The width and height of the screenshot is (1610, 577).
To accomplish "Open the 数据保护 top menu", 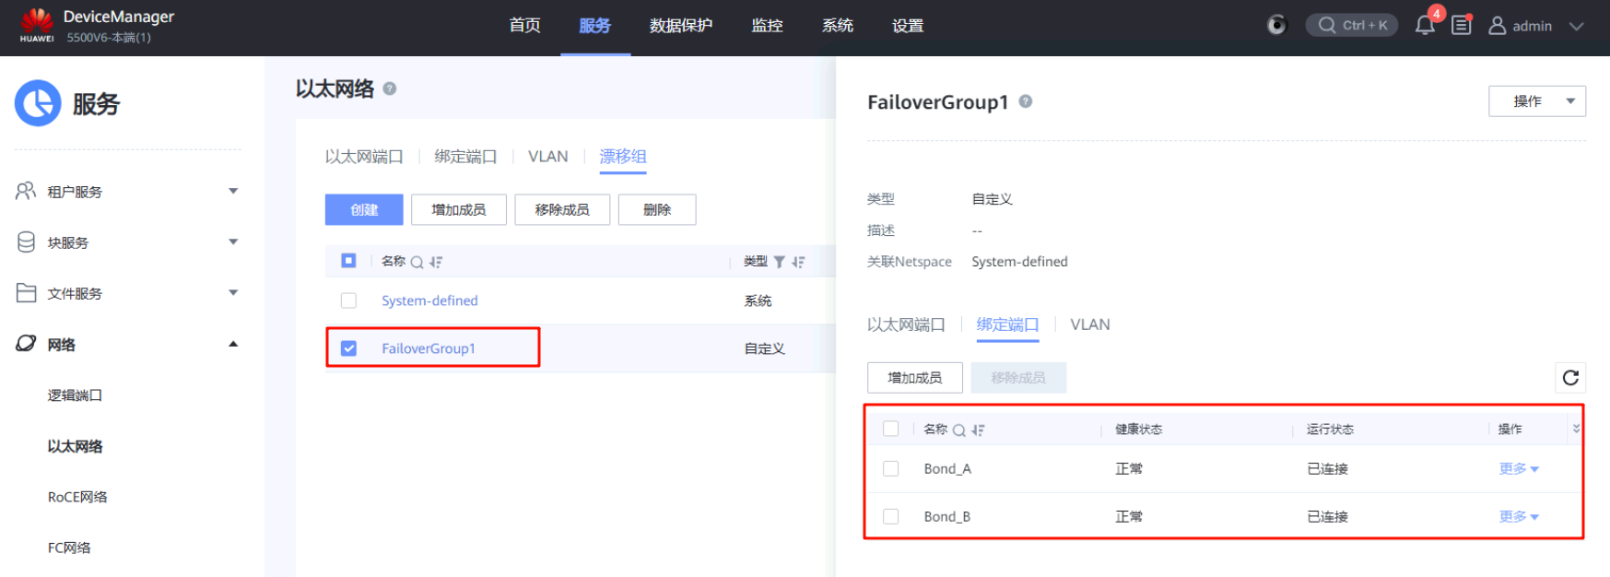I will [x=680, y=26].
